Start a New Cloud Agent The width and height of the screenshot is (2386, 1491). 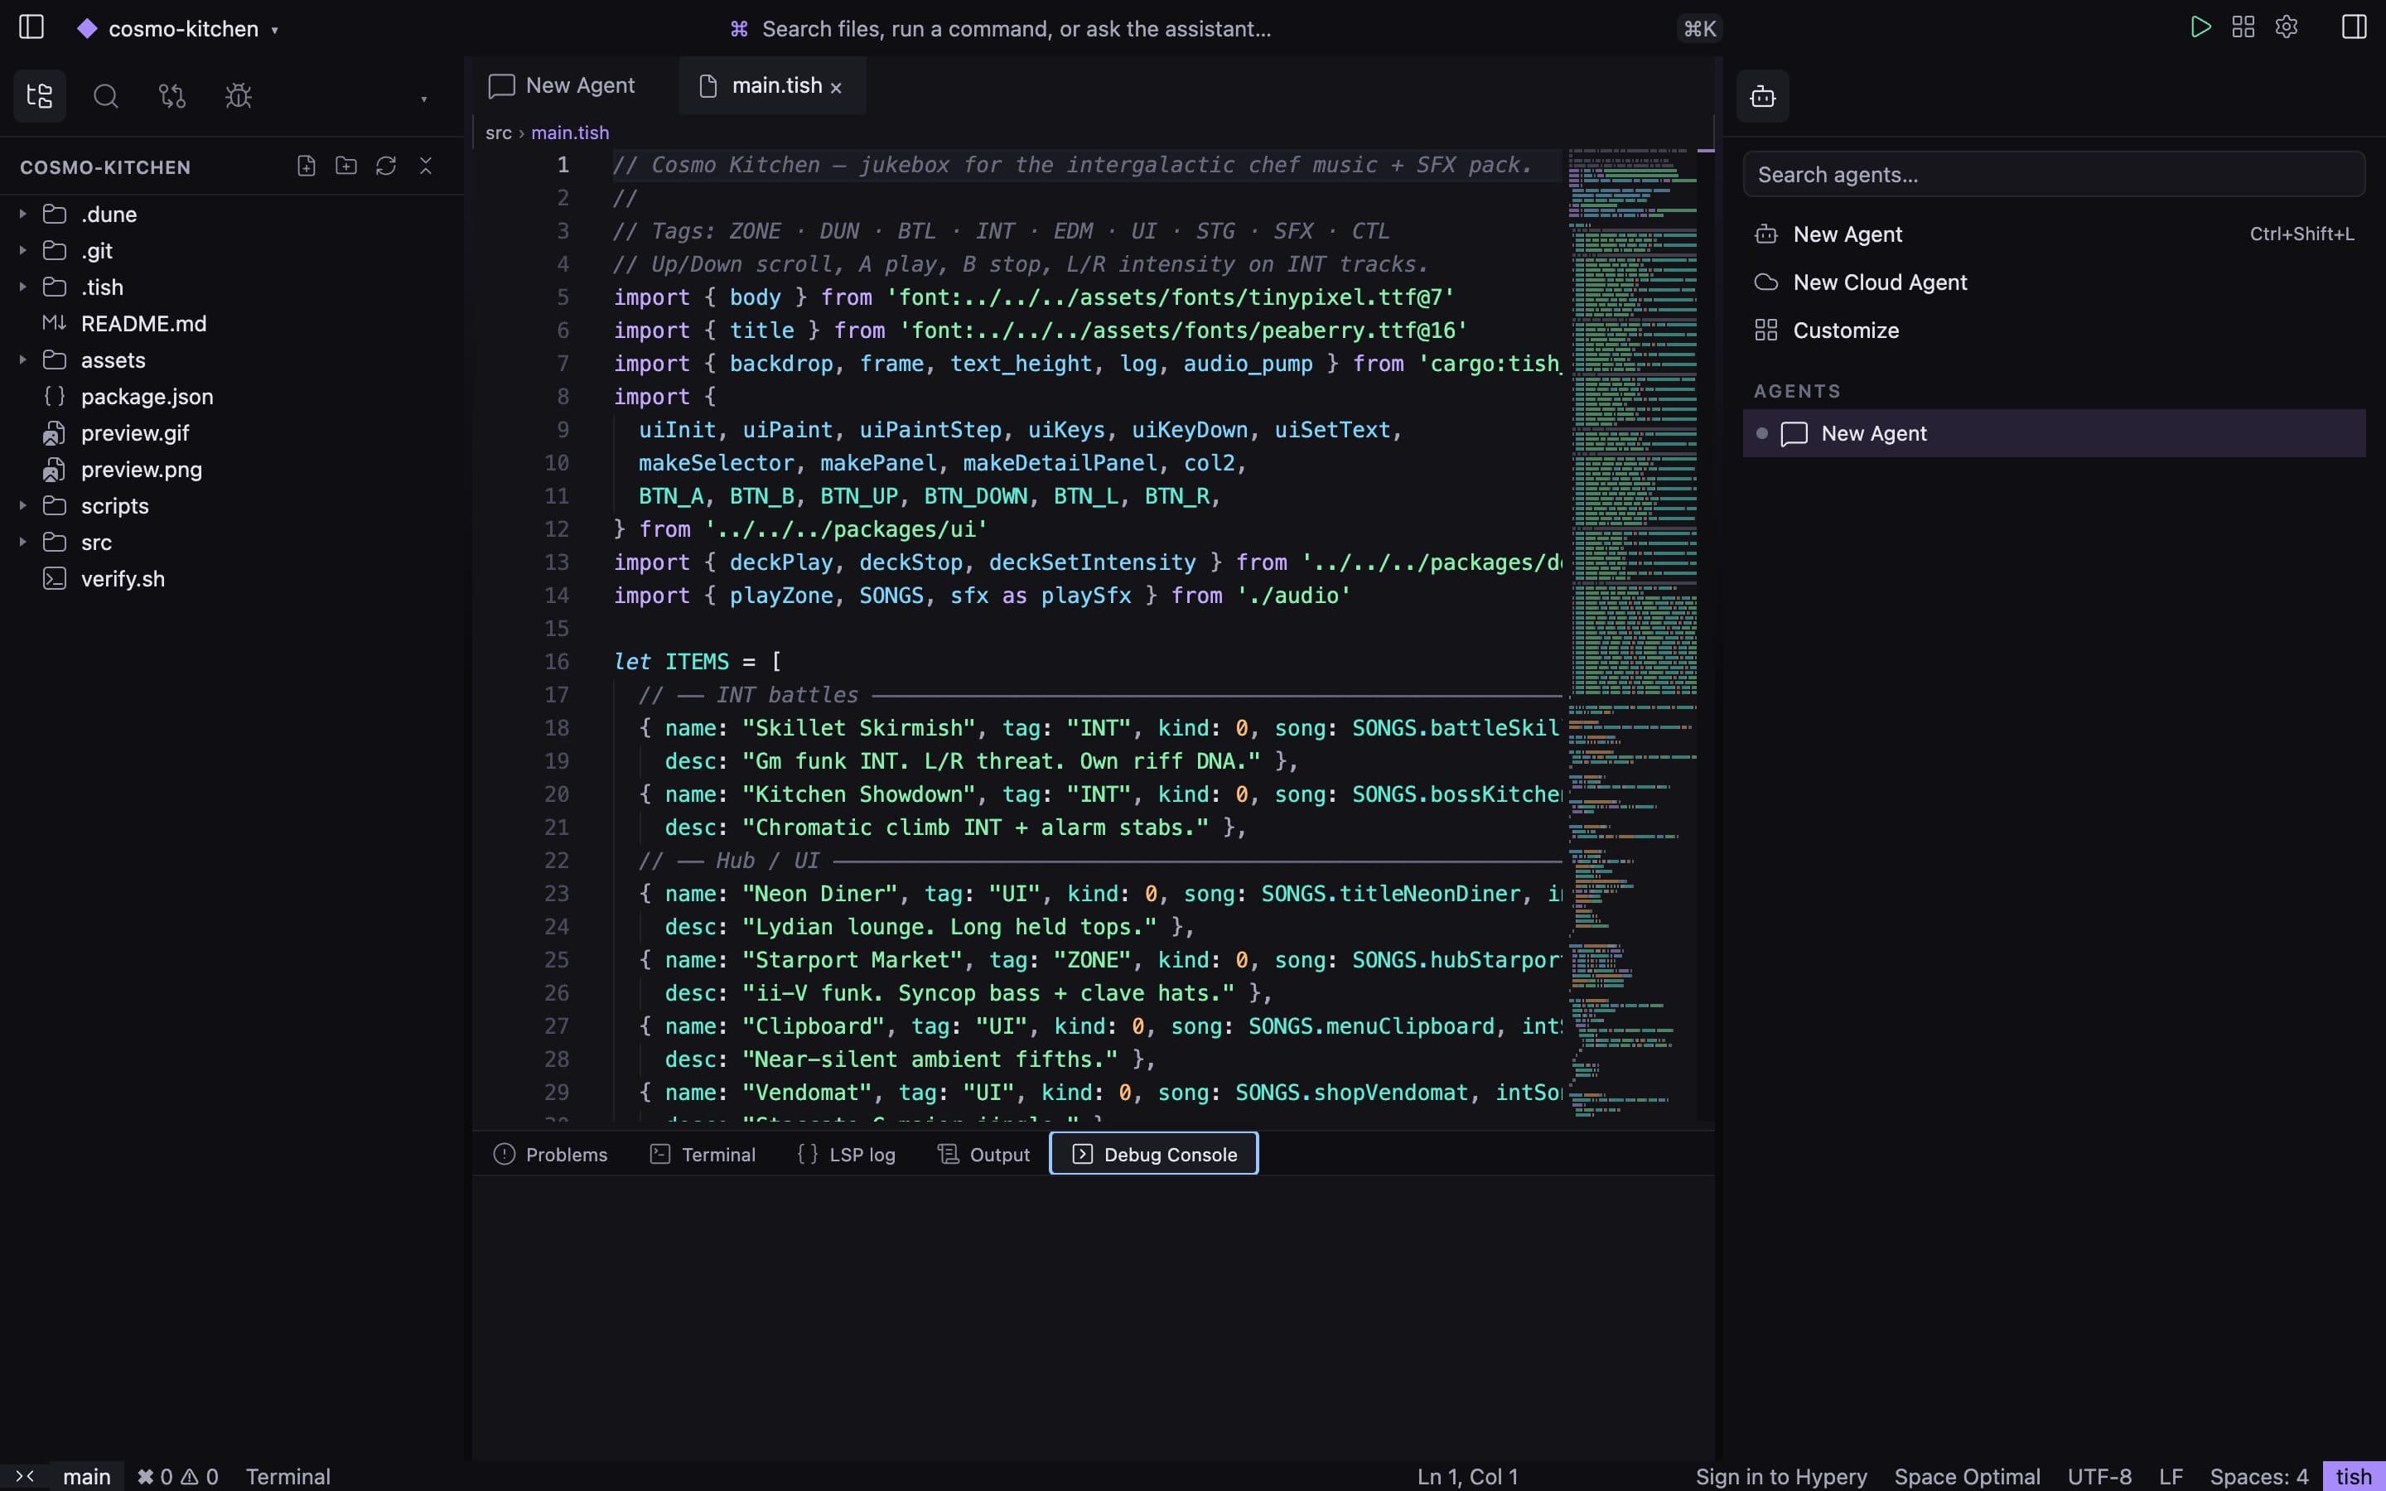(2054, 282)
